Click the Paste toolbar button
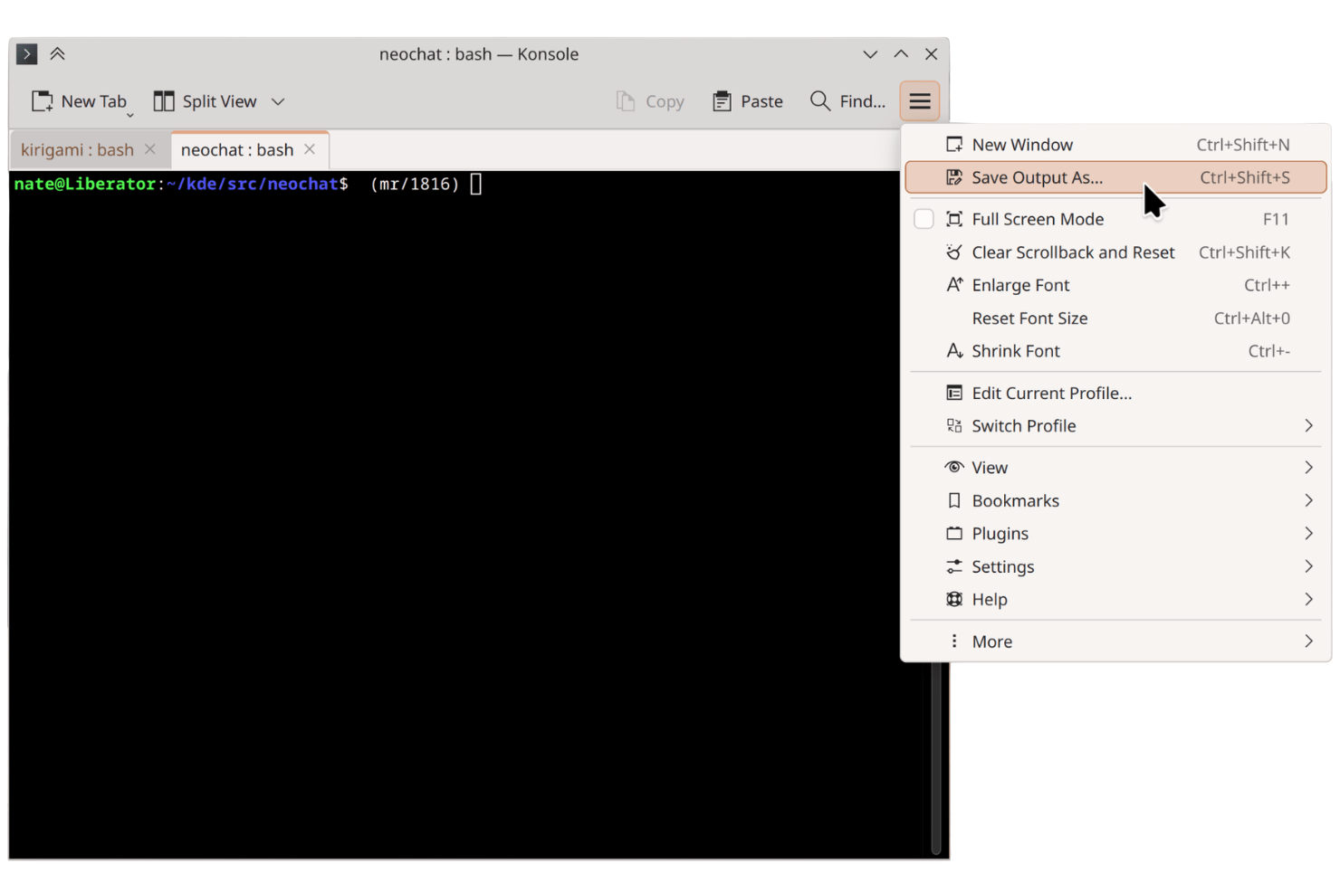This screenshot has width=1340, height=893. pyautogui.click(x=747, y=101)
